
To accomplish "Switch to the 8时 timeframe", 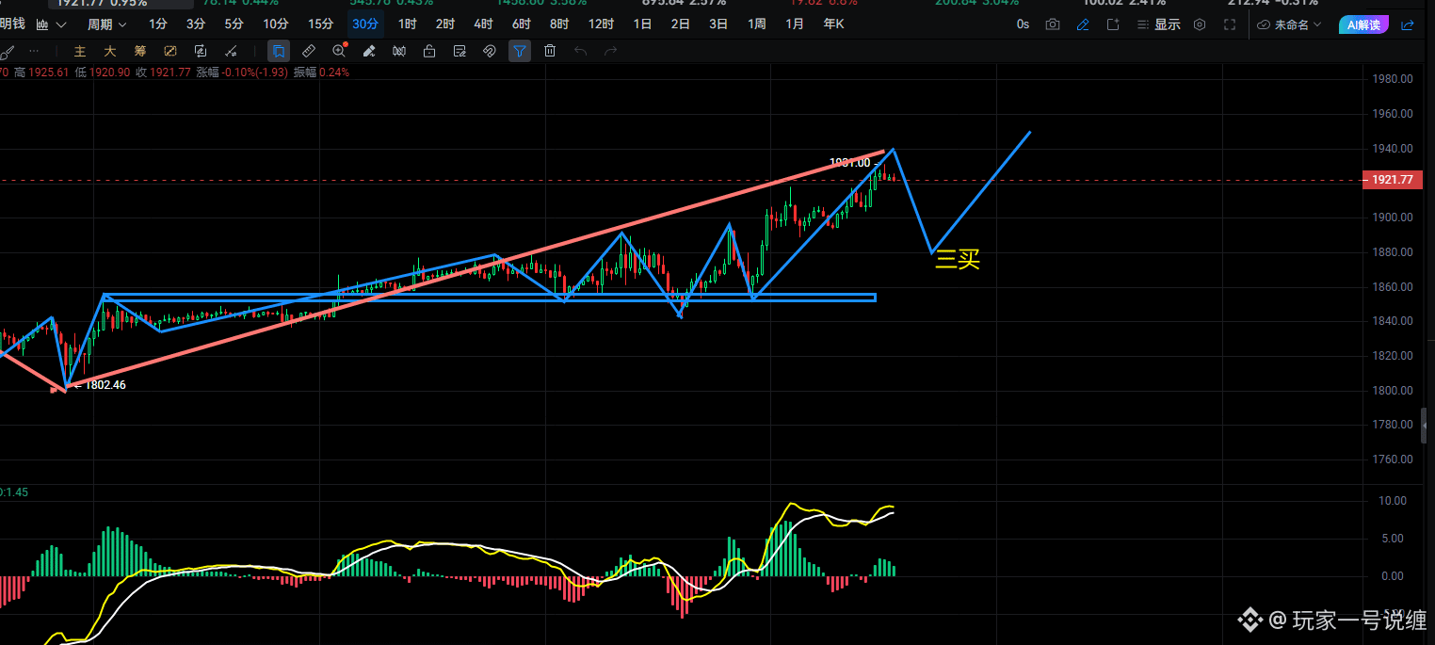I will tap(558, 24).
